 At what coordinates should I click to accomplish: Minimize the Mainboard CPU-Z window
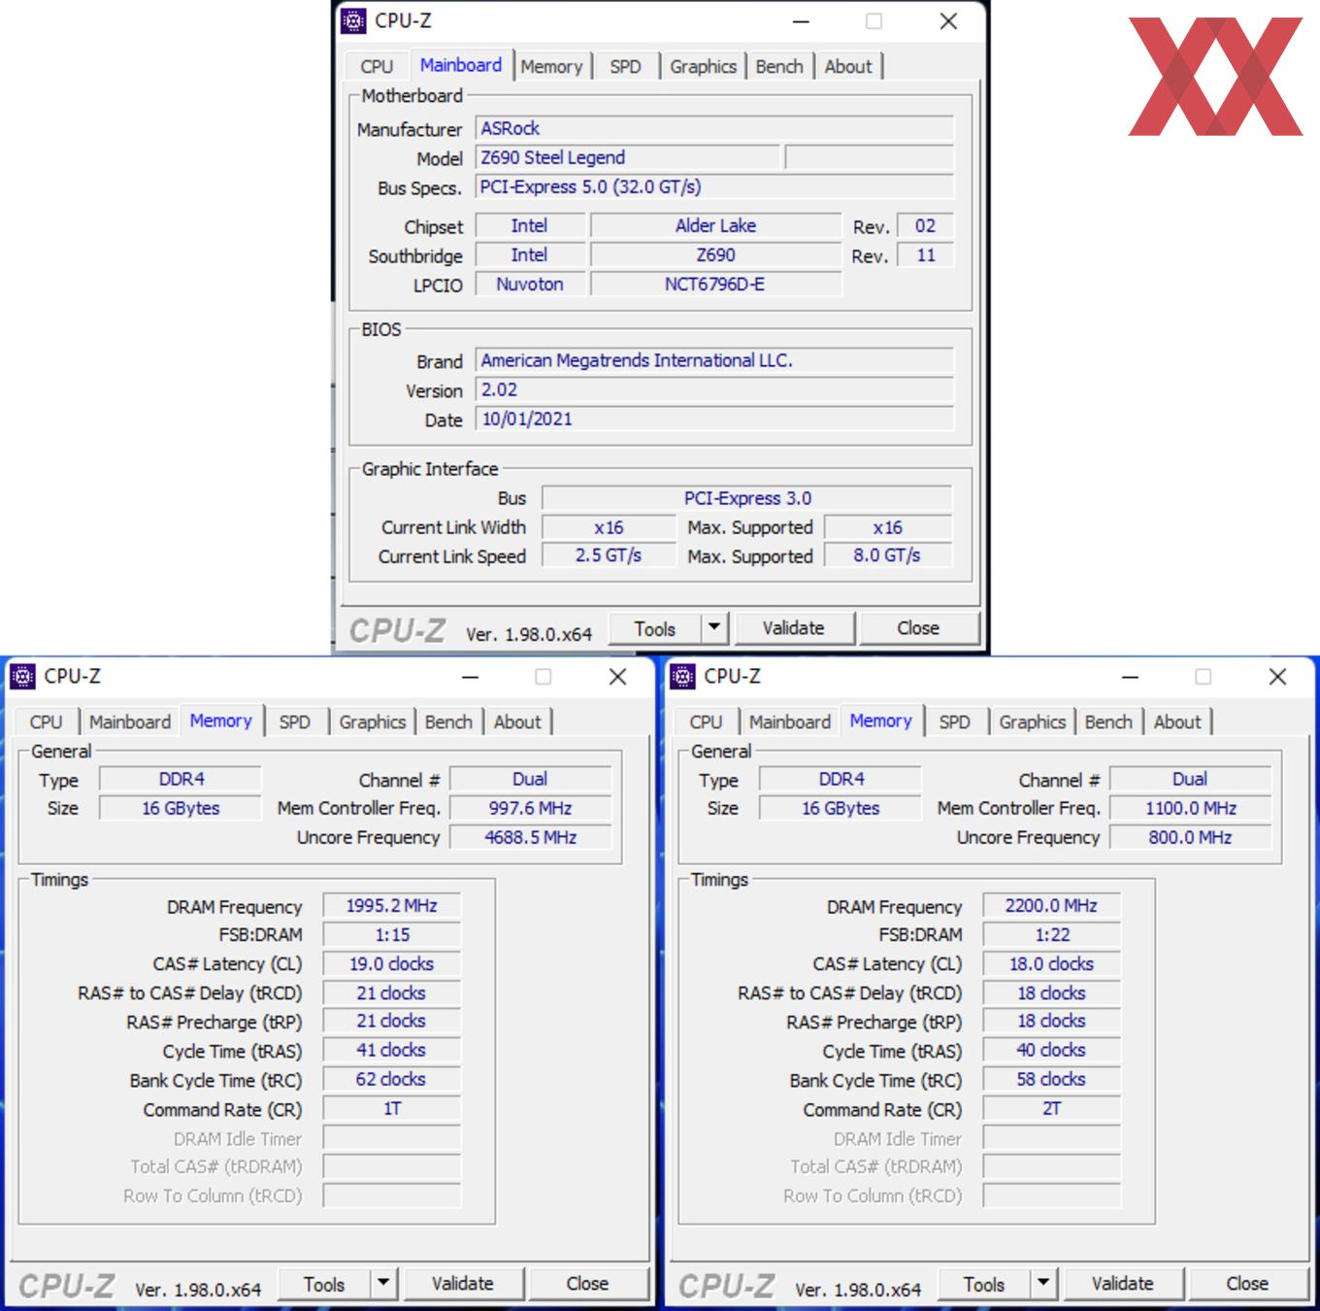801,21
